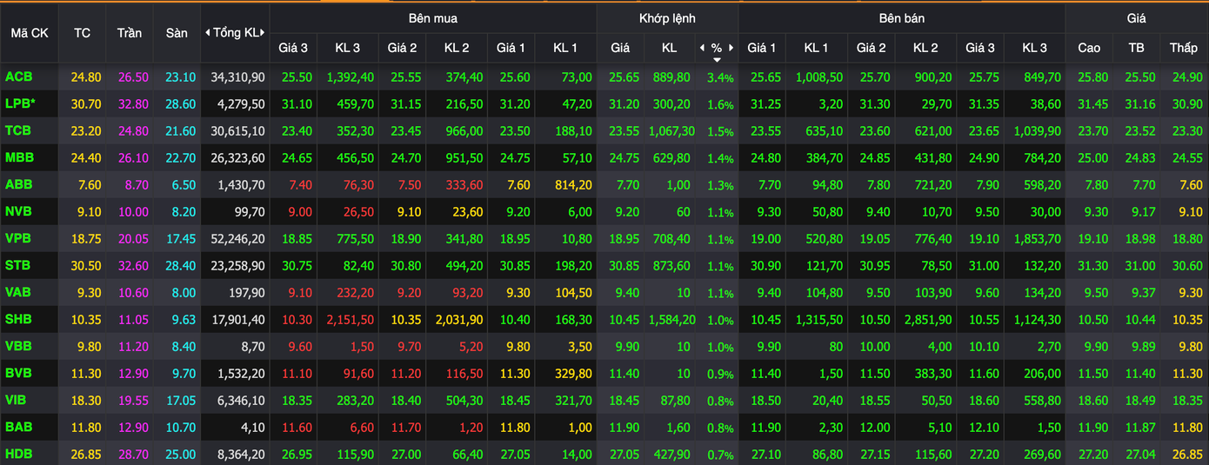1209x465 pixels.
Task: Click the TB average price column header
Action: [x=1136, y=48]
